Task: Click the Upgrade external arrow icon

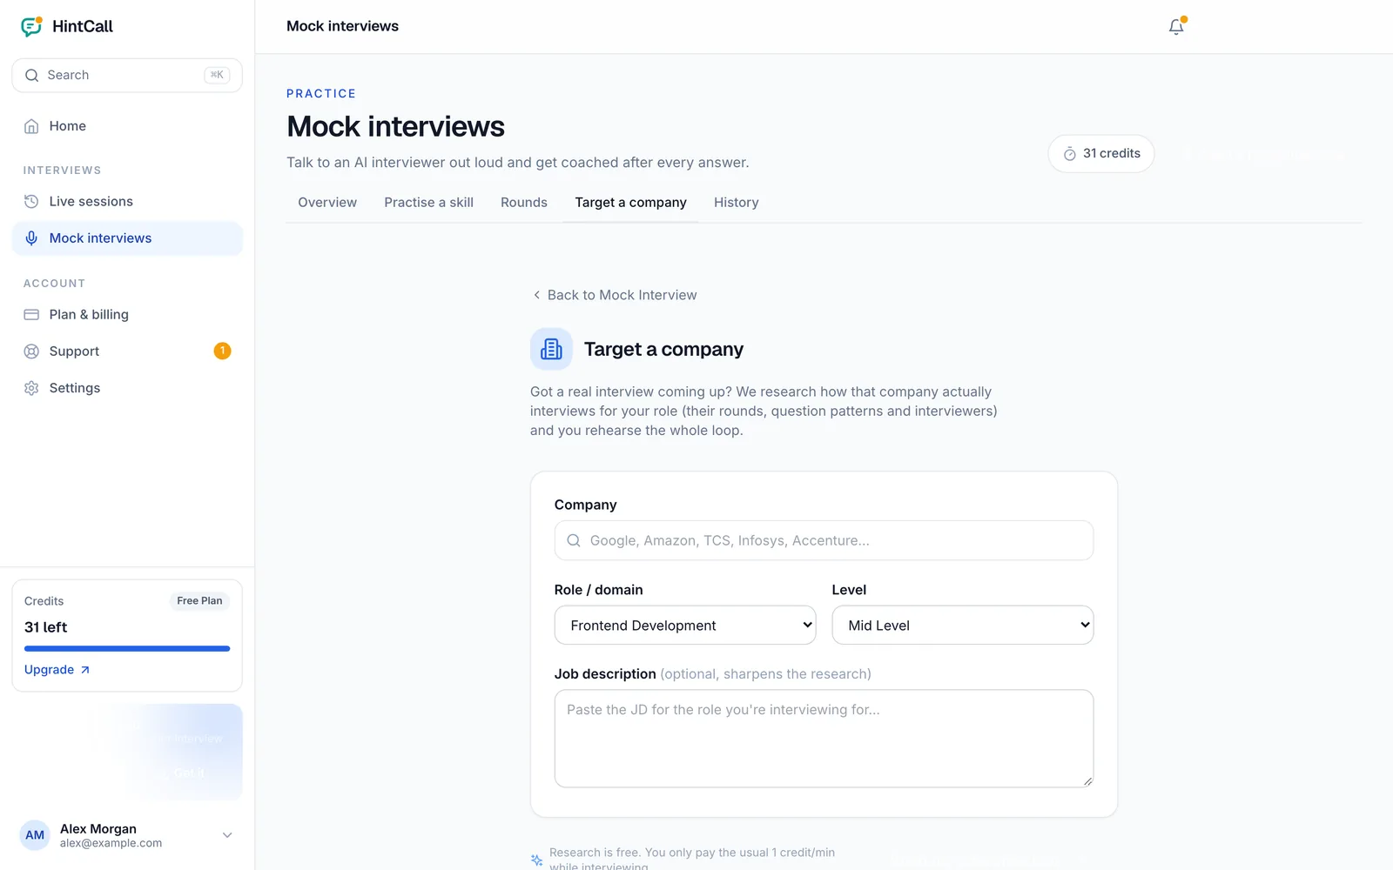Action: (85, 670)
